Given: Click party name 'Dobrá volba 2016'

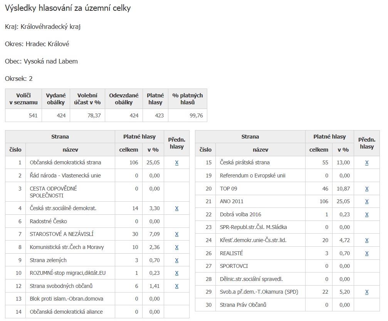Looking at the screenshot, I should click(240, 214).
